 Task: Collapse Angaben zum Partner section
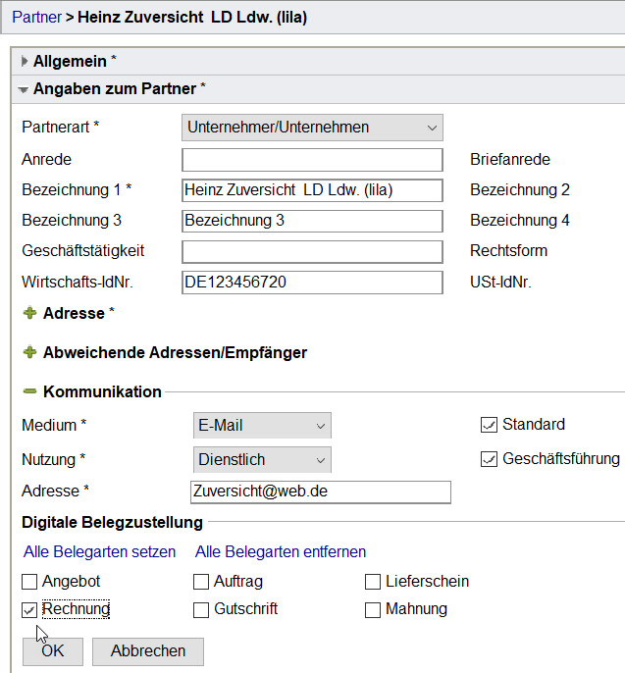coord(24,89)
